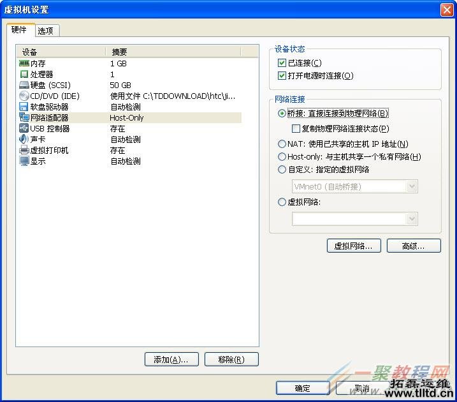Toggle the 已连接(C) connected checkbox
Viewport: 457px width, 402px height.
click(x=282, y=63)
